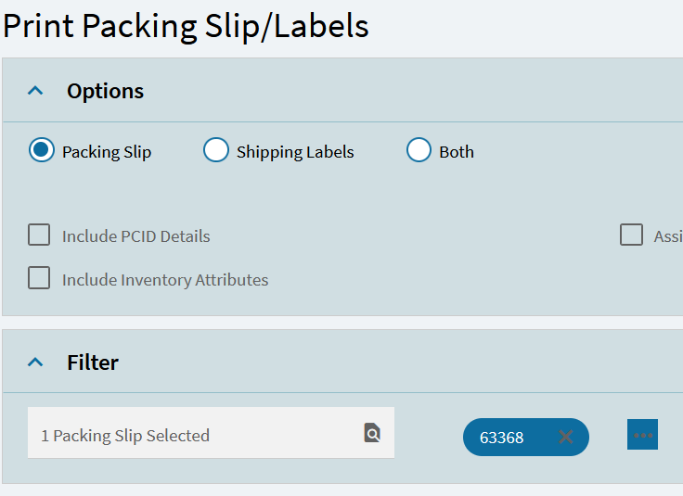The width and height of the screenshot is (683, 496).
Task: Remove the 63368 chip with X
Action: [565, 437]
